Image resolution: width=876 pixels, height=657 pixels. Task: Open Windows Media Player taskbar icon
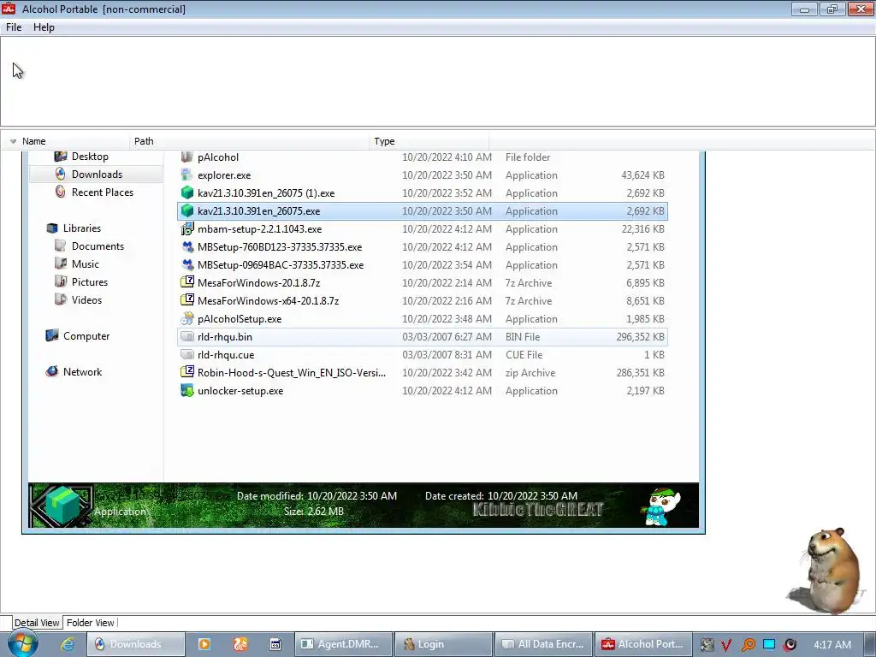(204, 644)
